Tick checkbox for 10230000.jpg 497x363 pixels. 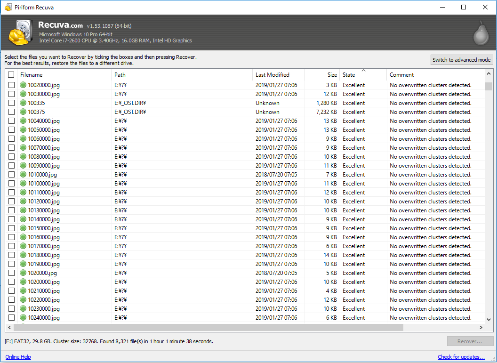point(11,308)
